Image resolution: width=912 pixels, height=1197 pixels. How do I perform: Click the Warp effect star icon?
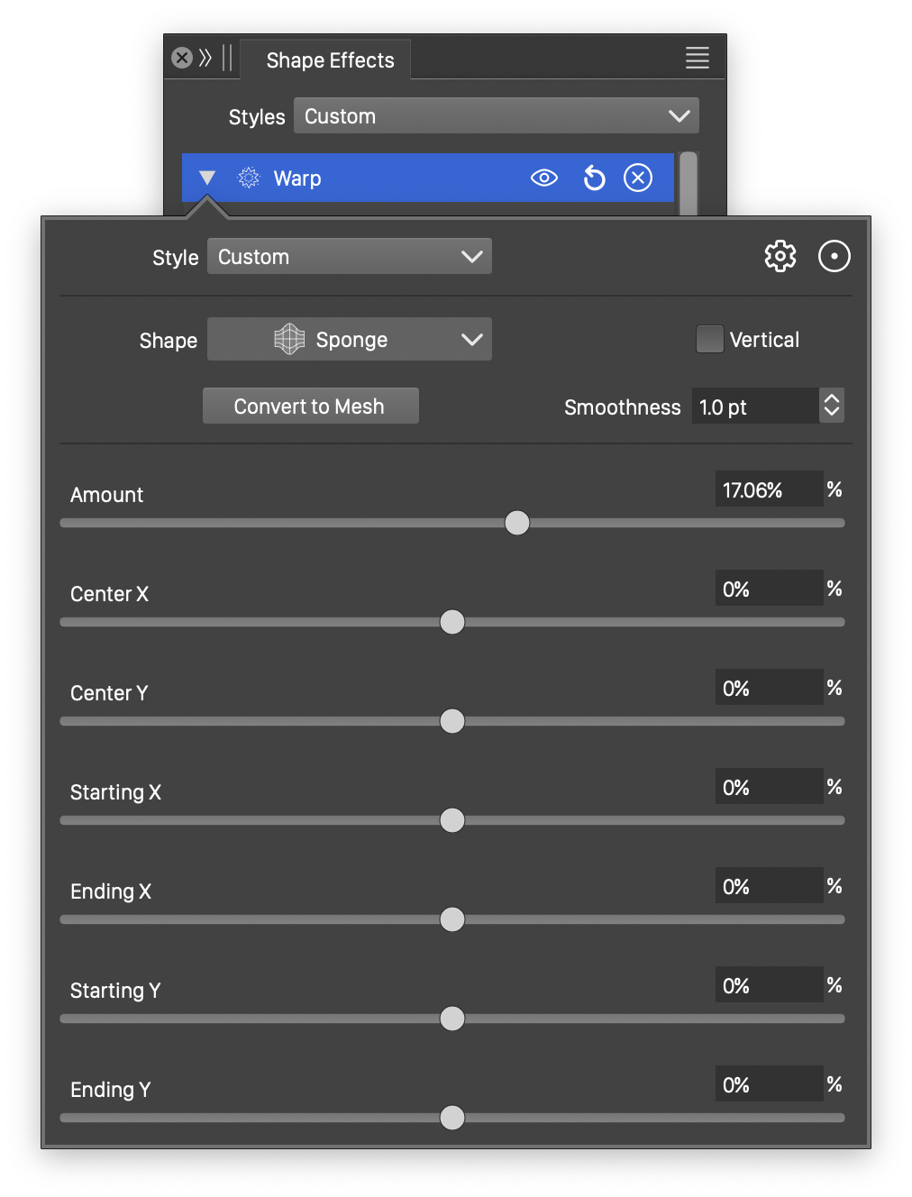tap(249, 178)
